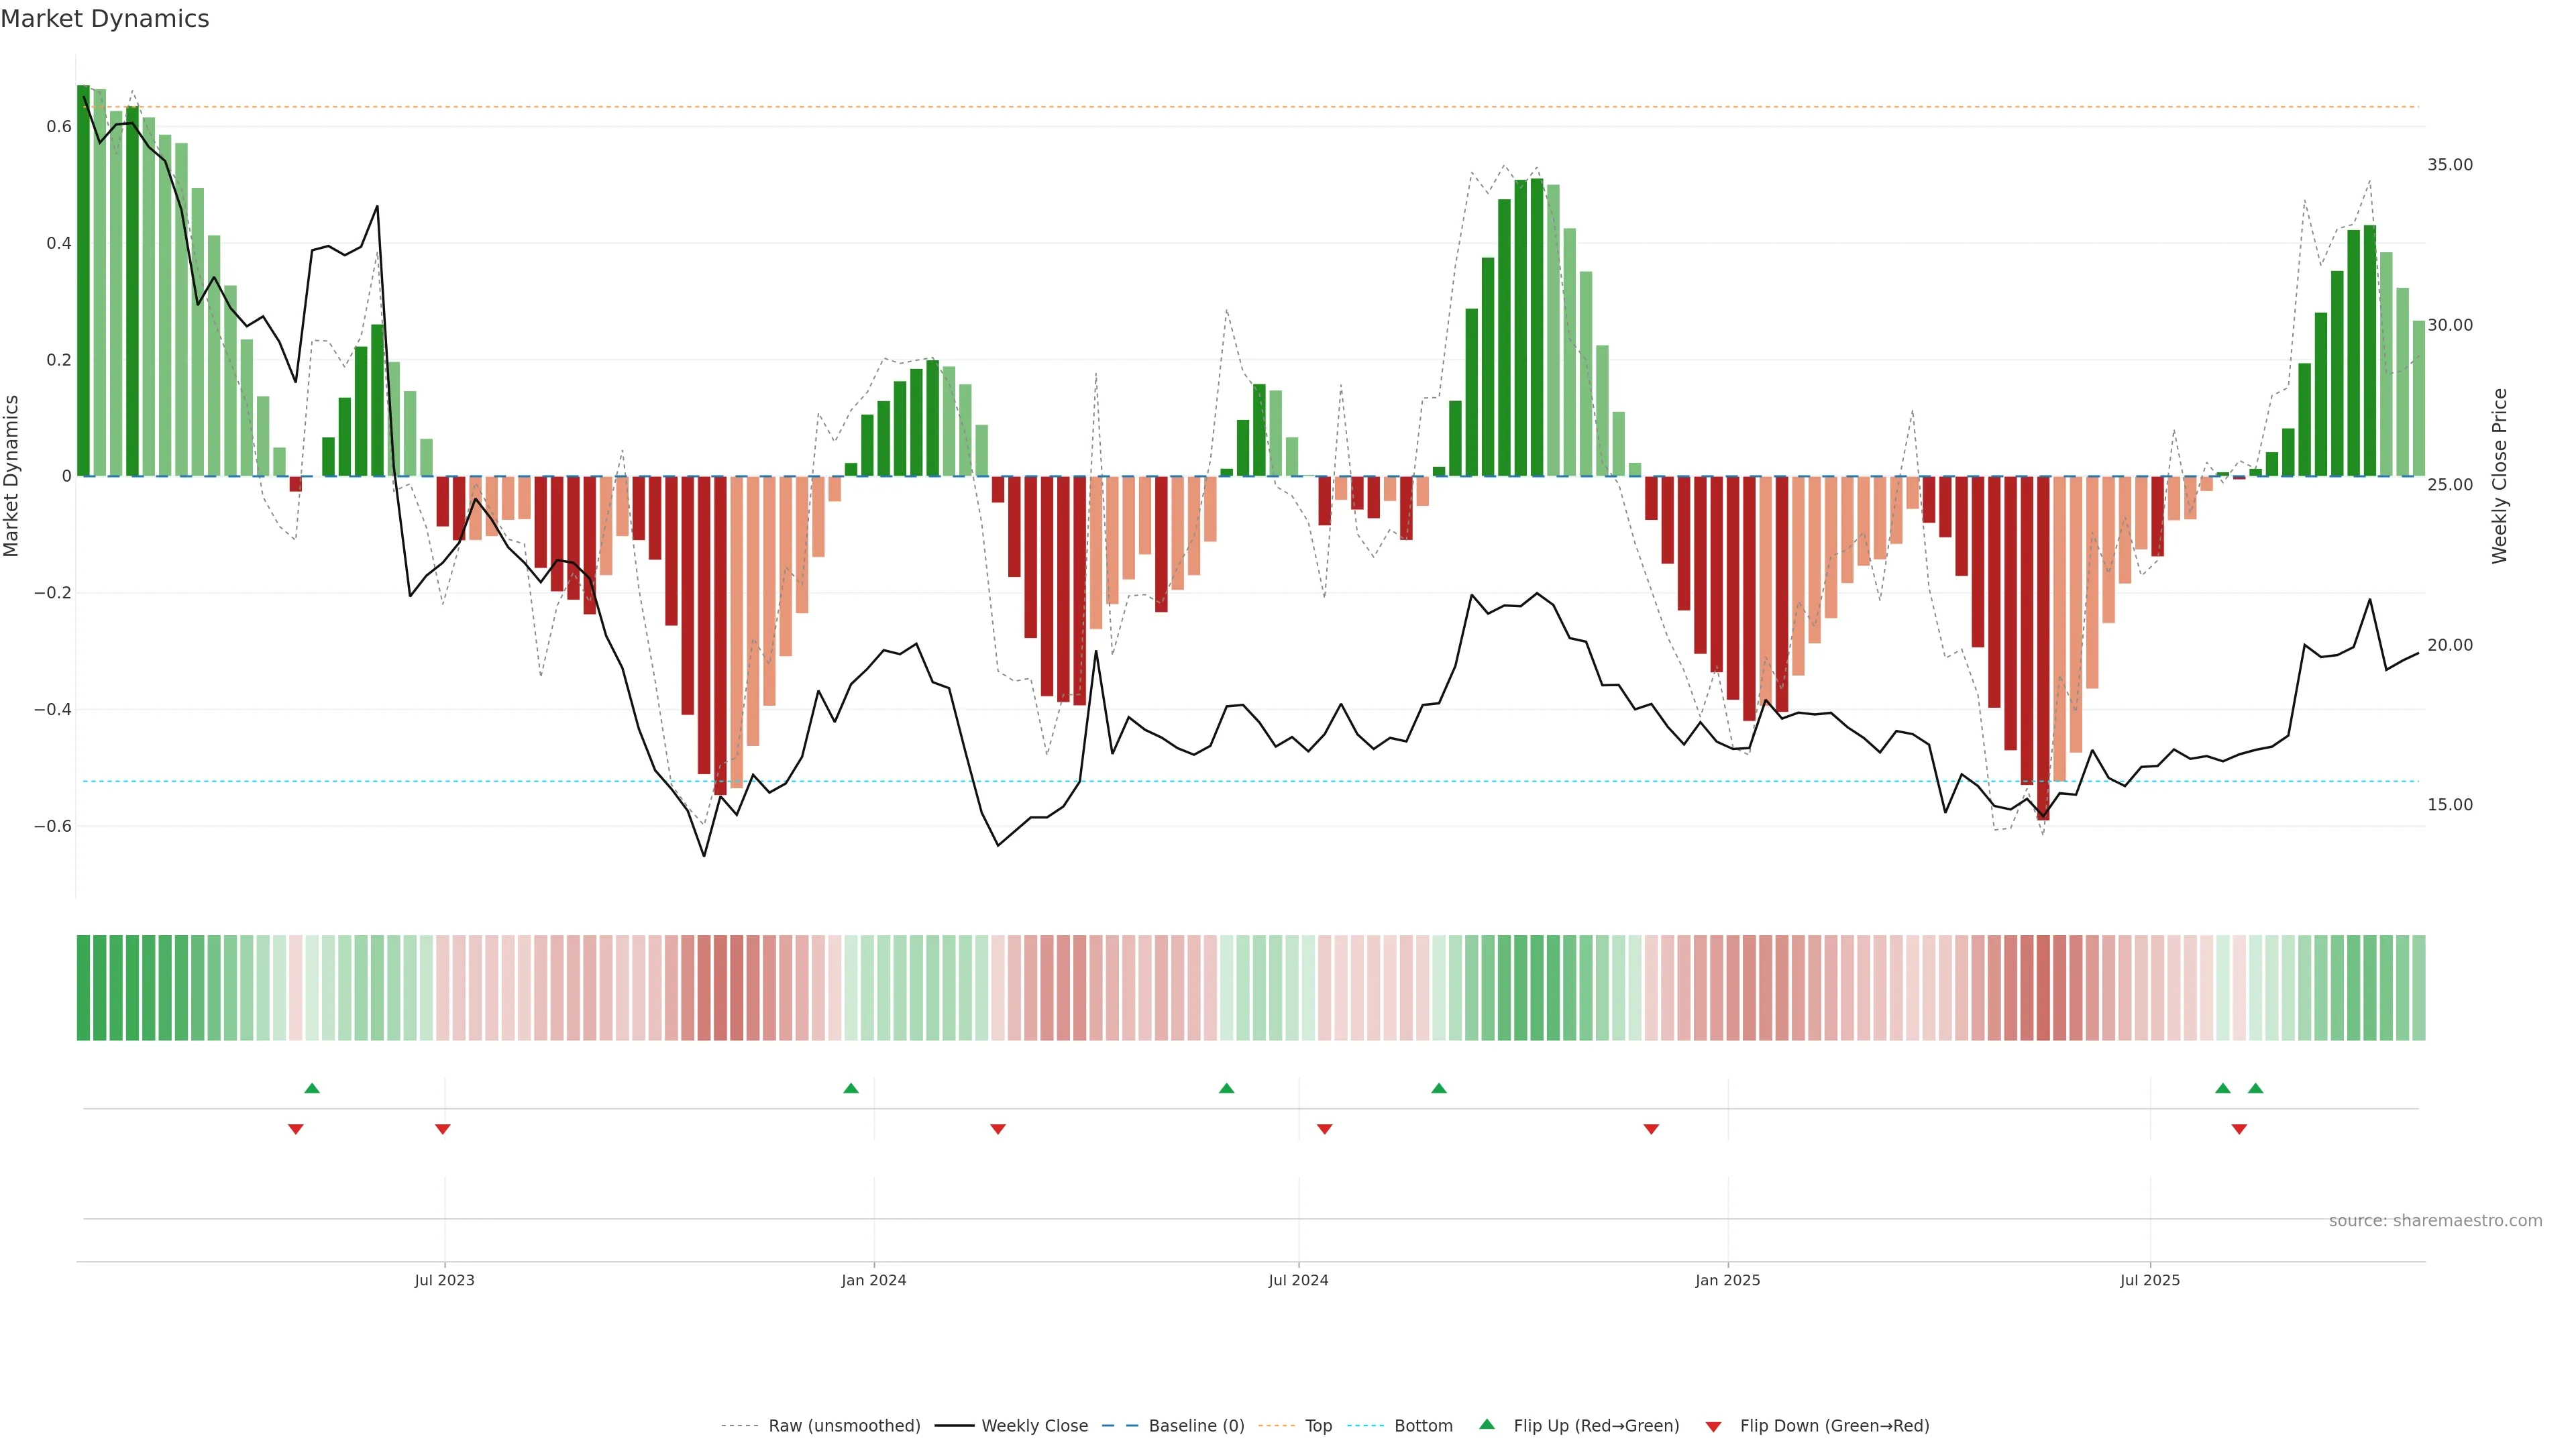Image resolution: width=2576 pixels, height=1449 pixels.
Task: Click the Jul 2024 x-axis label
Action: click(1298, 1280)
